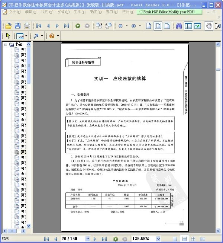Viewport: 223px width, 243px height.
Task: Open the page number dropdown list
Action: pos(88,239)
